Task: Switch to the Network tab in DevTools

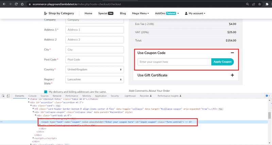Action: (x=57, y=96)
